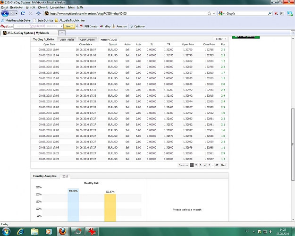This screenshot has height=236, width=295.
Task: Open the eBay toolbar shortcut
Action: click(x=105, y=26)
